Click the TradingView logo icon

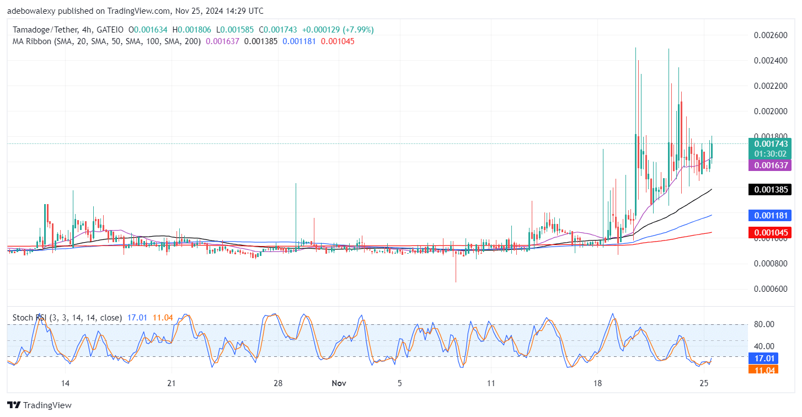click(x=13, y=405)
